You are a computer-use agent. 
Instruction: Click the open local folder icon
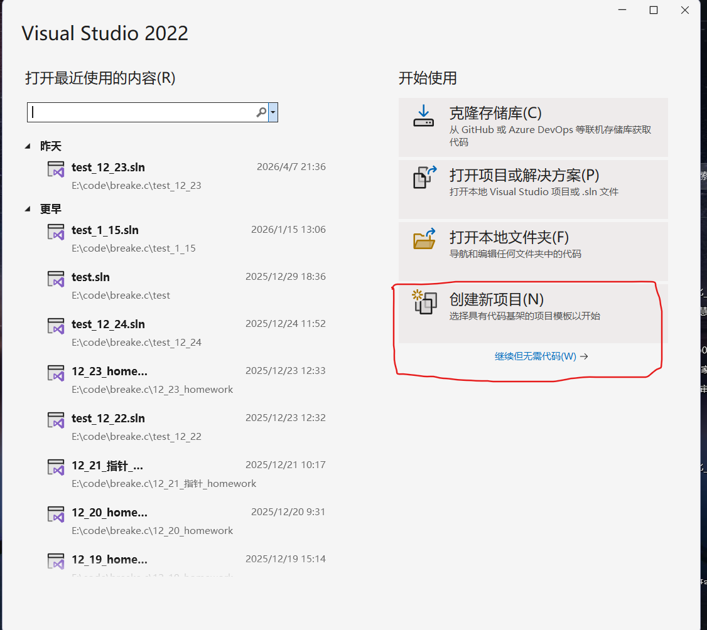424,239
